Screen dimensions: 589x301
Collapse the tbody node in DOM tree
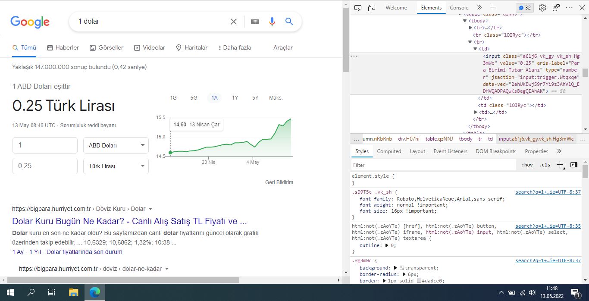465,21
